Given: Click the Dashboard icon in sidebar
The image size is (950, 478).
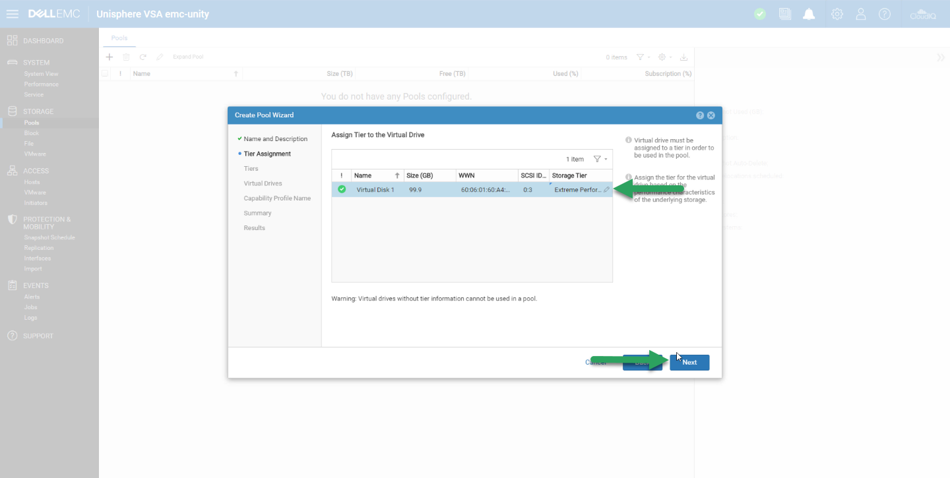Looking at the screenshot, I should (x=12, y=41).
